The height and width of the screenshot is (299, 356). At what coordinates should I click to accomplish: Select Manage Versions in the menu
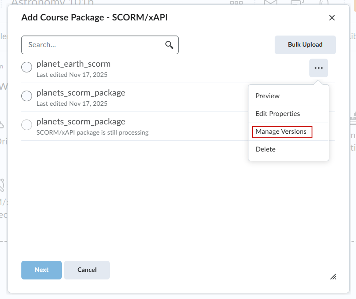281,132
